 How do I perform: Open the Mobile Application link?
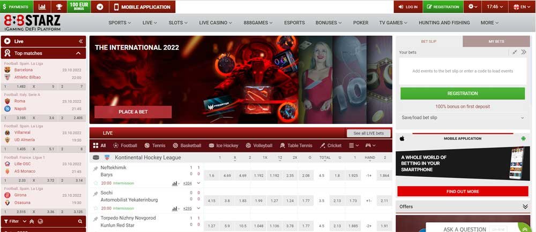pyautogui.click(x=142, y=7)
